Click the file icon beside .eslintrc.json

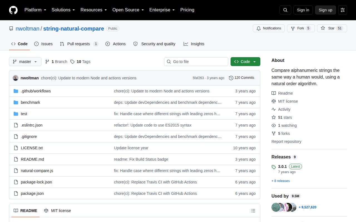16,125
